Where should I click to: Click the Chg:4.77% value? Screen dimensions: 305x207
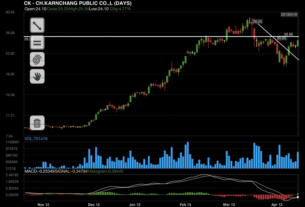(120, 9)
